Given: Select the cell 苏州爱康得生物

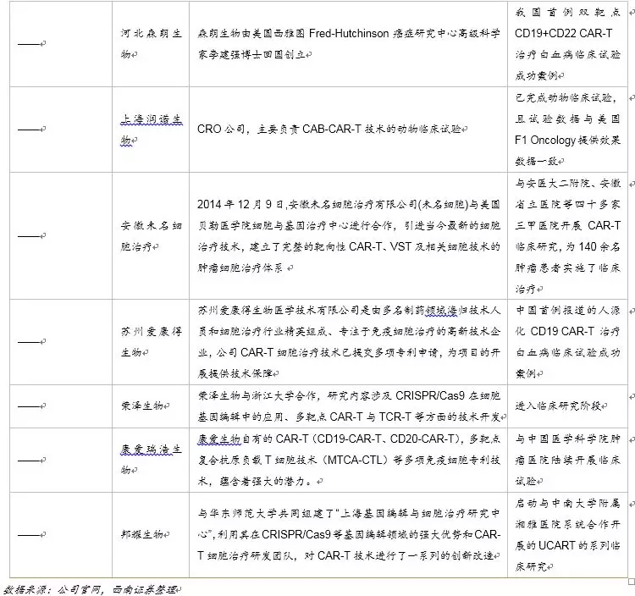Looking at the screenshot, I should click(x=151, y=342).
